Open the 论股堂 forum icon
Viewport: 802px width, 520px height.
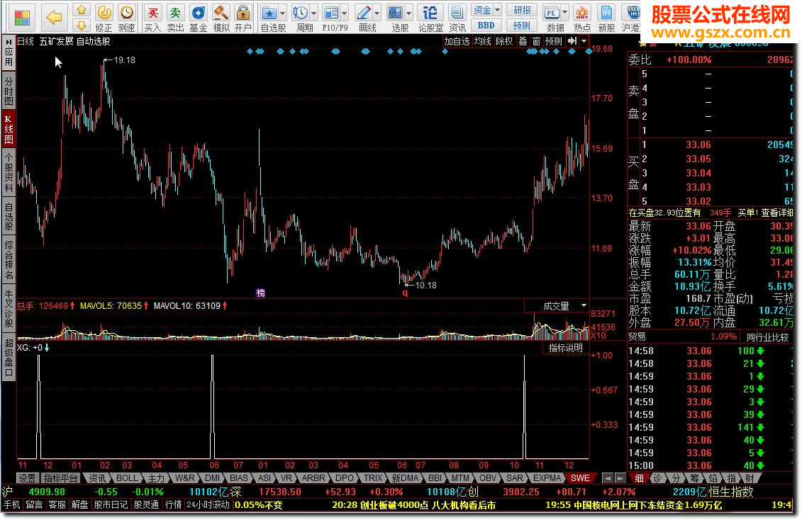[430, 12]
